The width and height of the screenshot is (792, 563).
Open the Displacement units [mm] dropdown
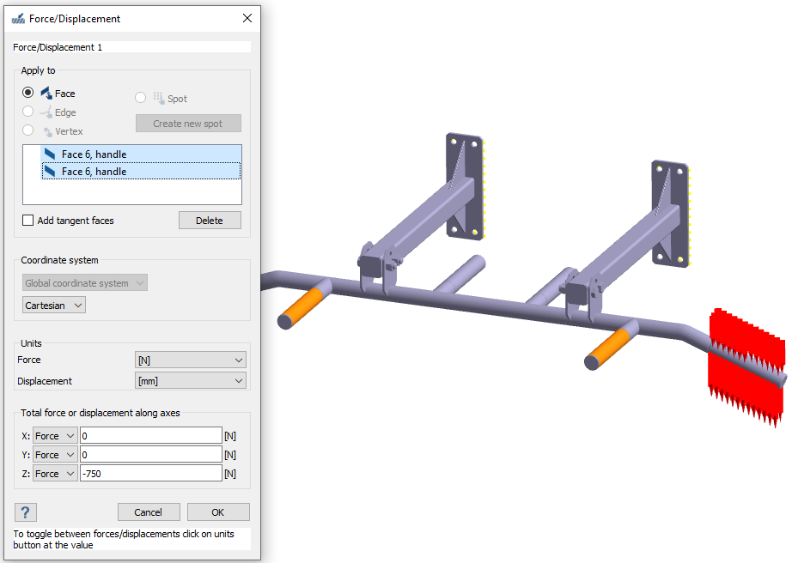[191, 381]
